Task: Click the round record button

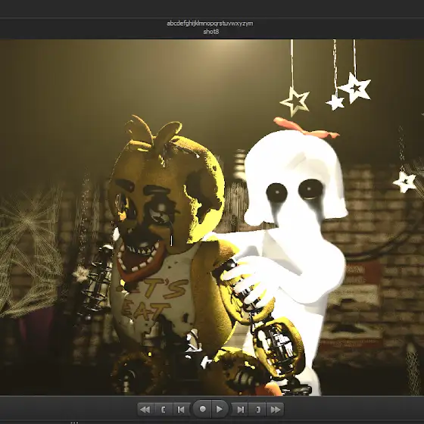Action: point(202,409)
